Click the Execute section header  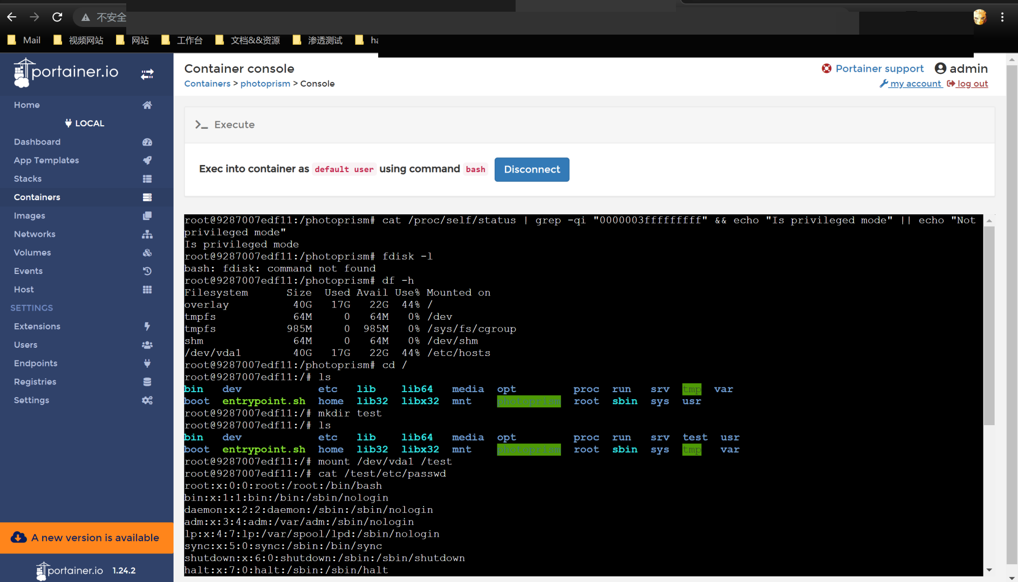pyautogui.click(x=589, y=125)
